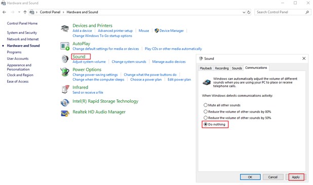Refresh the Control Panel view

[249, 12]
